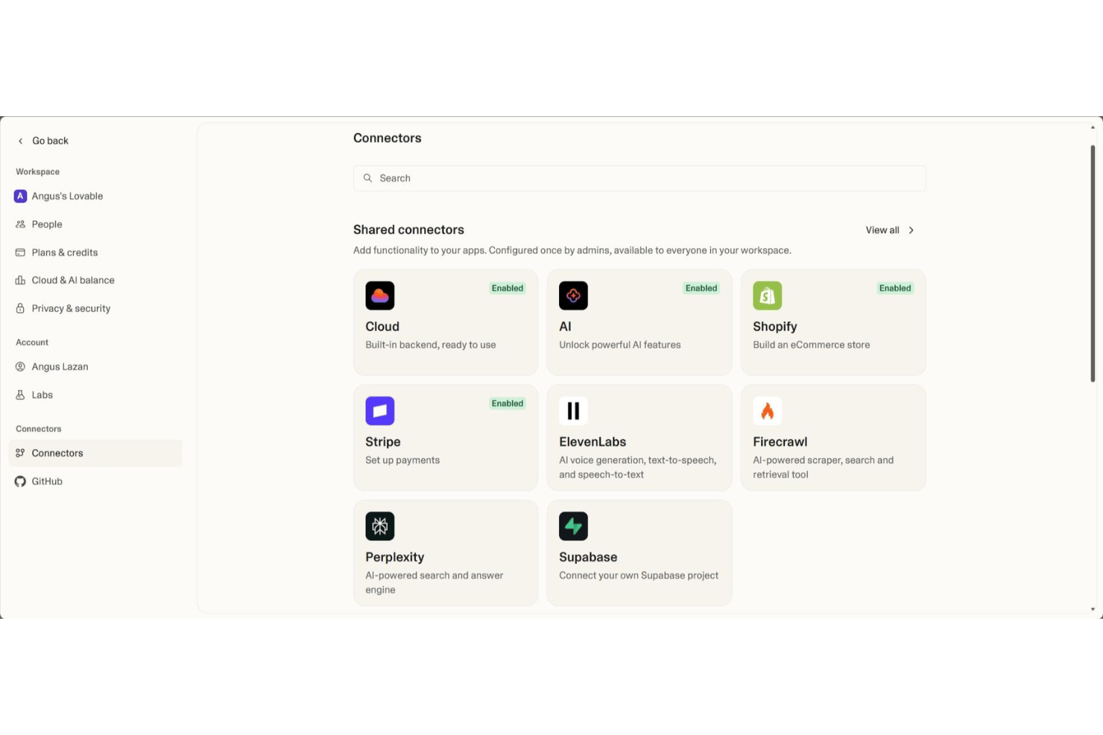Click the AI connector logo

coord(573,296)
